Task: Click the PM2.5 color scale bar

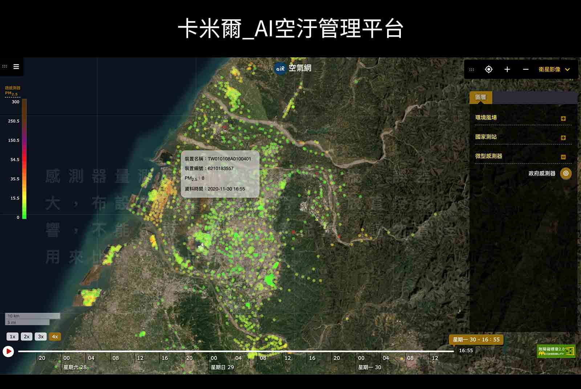Action: point(24,159)
